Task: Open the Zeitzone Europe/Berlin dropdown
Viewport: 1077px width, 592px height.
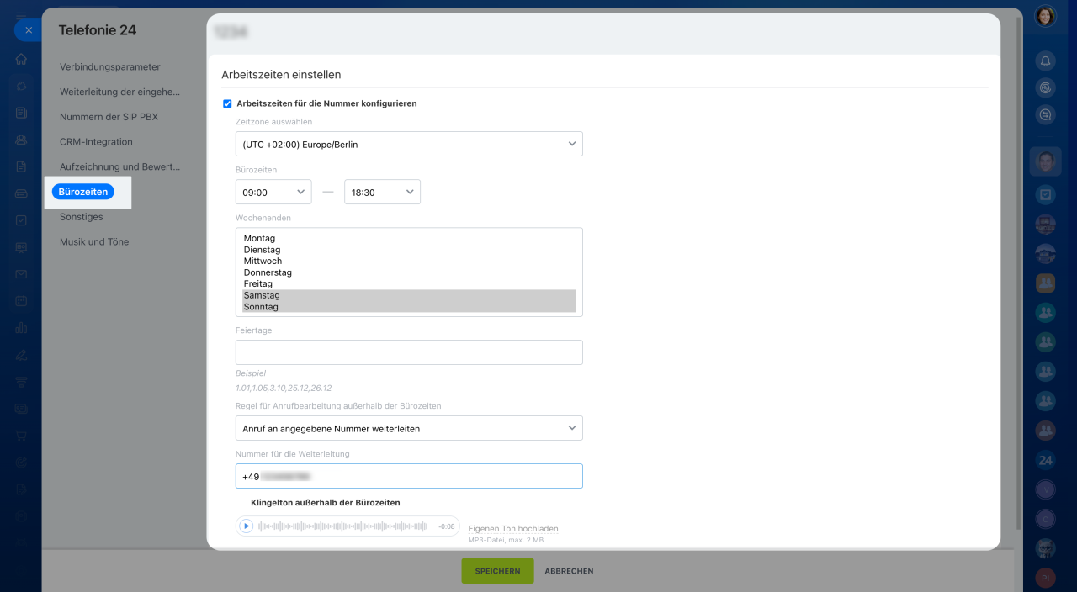Action: (x=409, y=144)
